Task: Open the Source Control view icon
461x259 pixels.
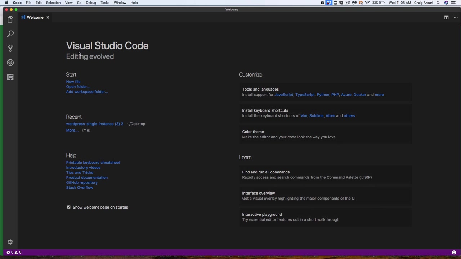Action: [x=10, y=48]
